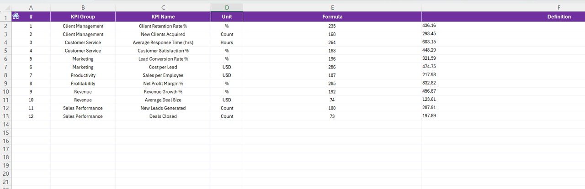Select the Client Retention Rate % cell
Image resolution: width=585 pixels, height=189 pixels.
(163, 26)
